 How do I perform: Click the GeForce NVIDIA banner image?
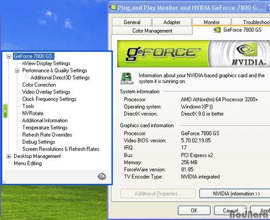point(194,53)
